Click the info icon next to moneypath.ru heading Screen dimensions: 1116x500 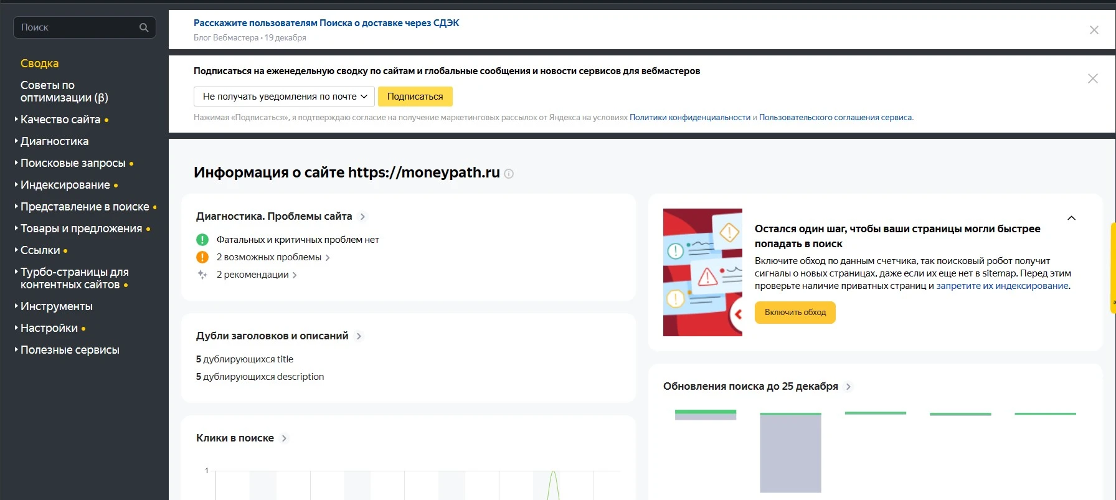[x=509, y=174]
